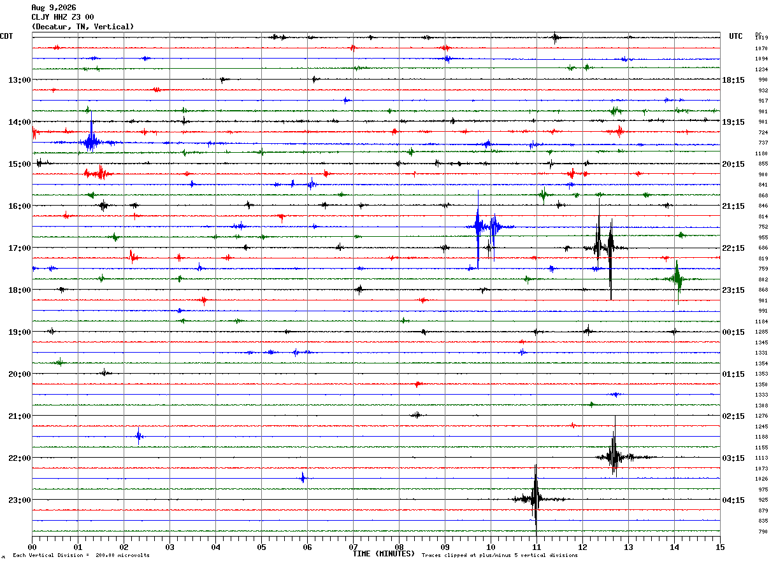The image size is (771, 564).
Task: Click the minute 15 axis tick label
Action: tap(720, 547)
